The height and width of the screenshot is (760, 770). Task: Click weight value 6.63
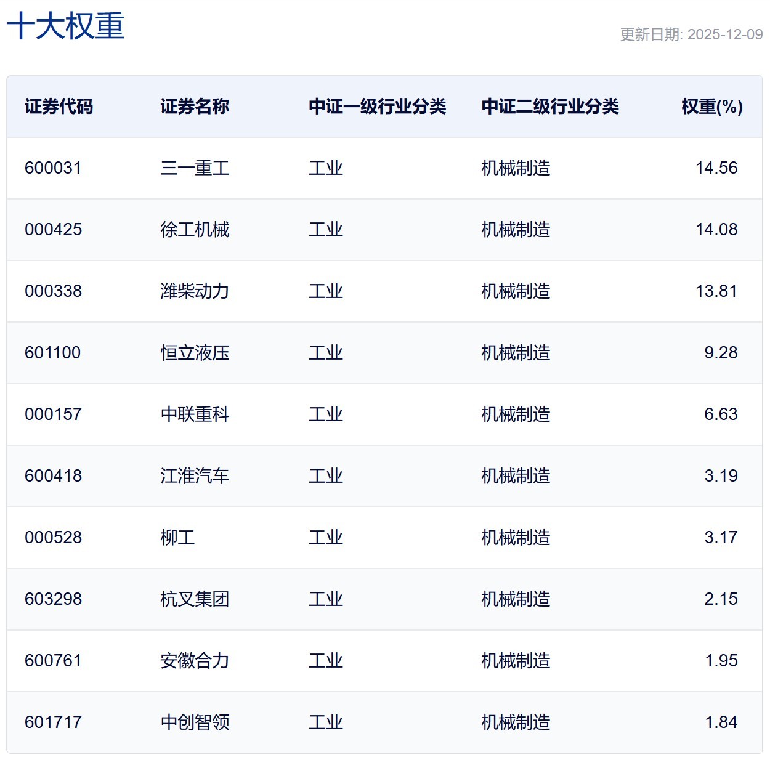(x=721, y=414)
